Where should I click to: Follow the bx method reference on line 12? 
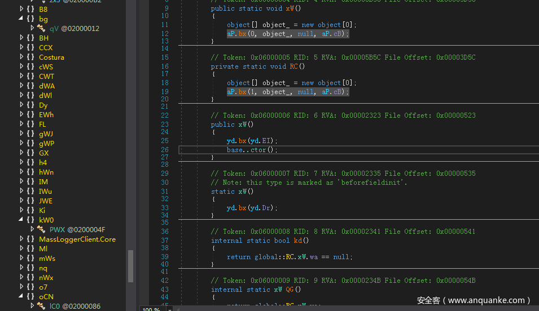243,34
